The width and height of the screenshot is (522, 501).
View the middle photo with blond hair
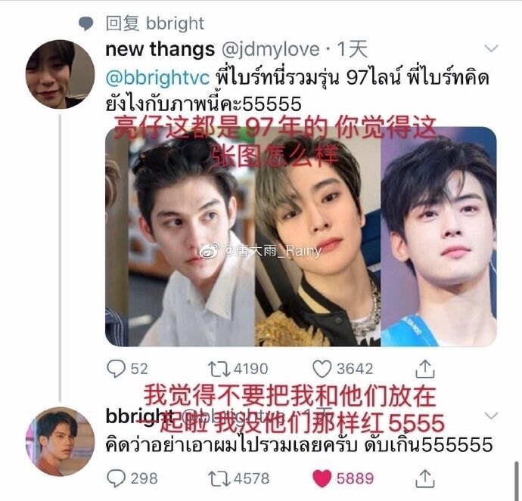tap(318, 237)
